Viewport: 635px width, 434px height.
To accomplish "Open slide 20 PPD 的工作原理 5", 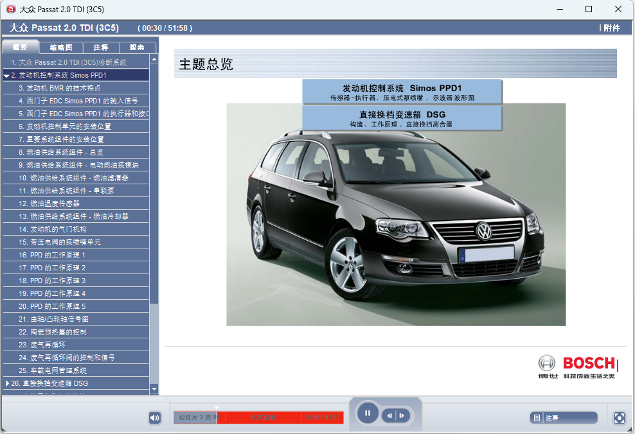I will coord(76,307).
